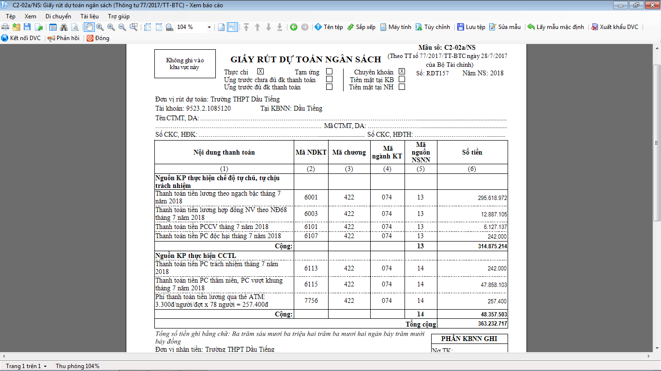Open the Trợ giúp menu

coord(119,16)
